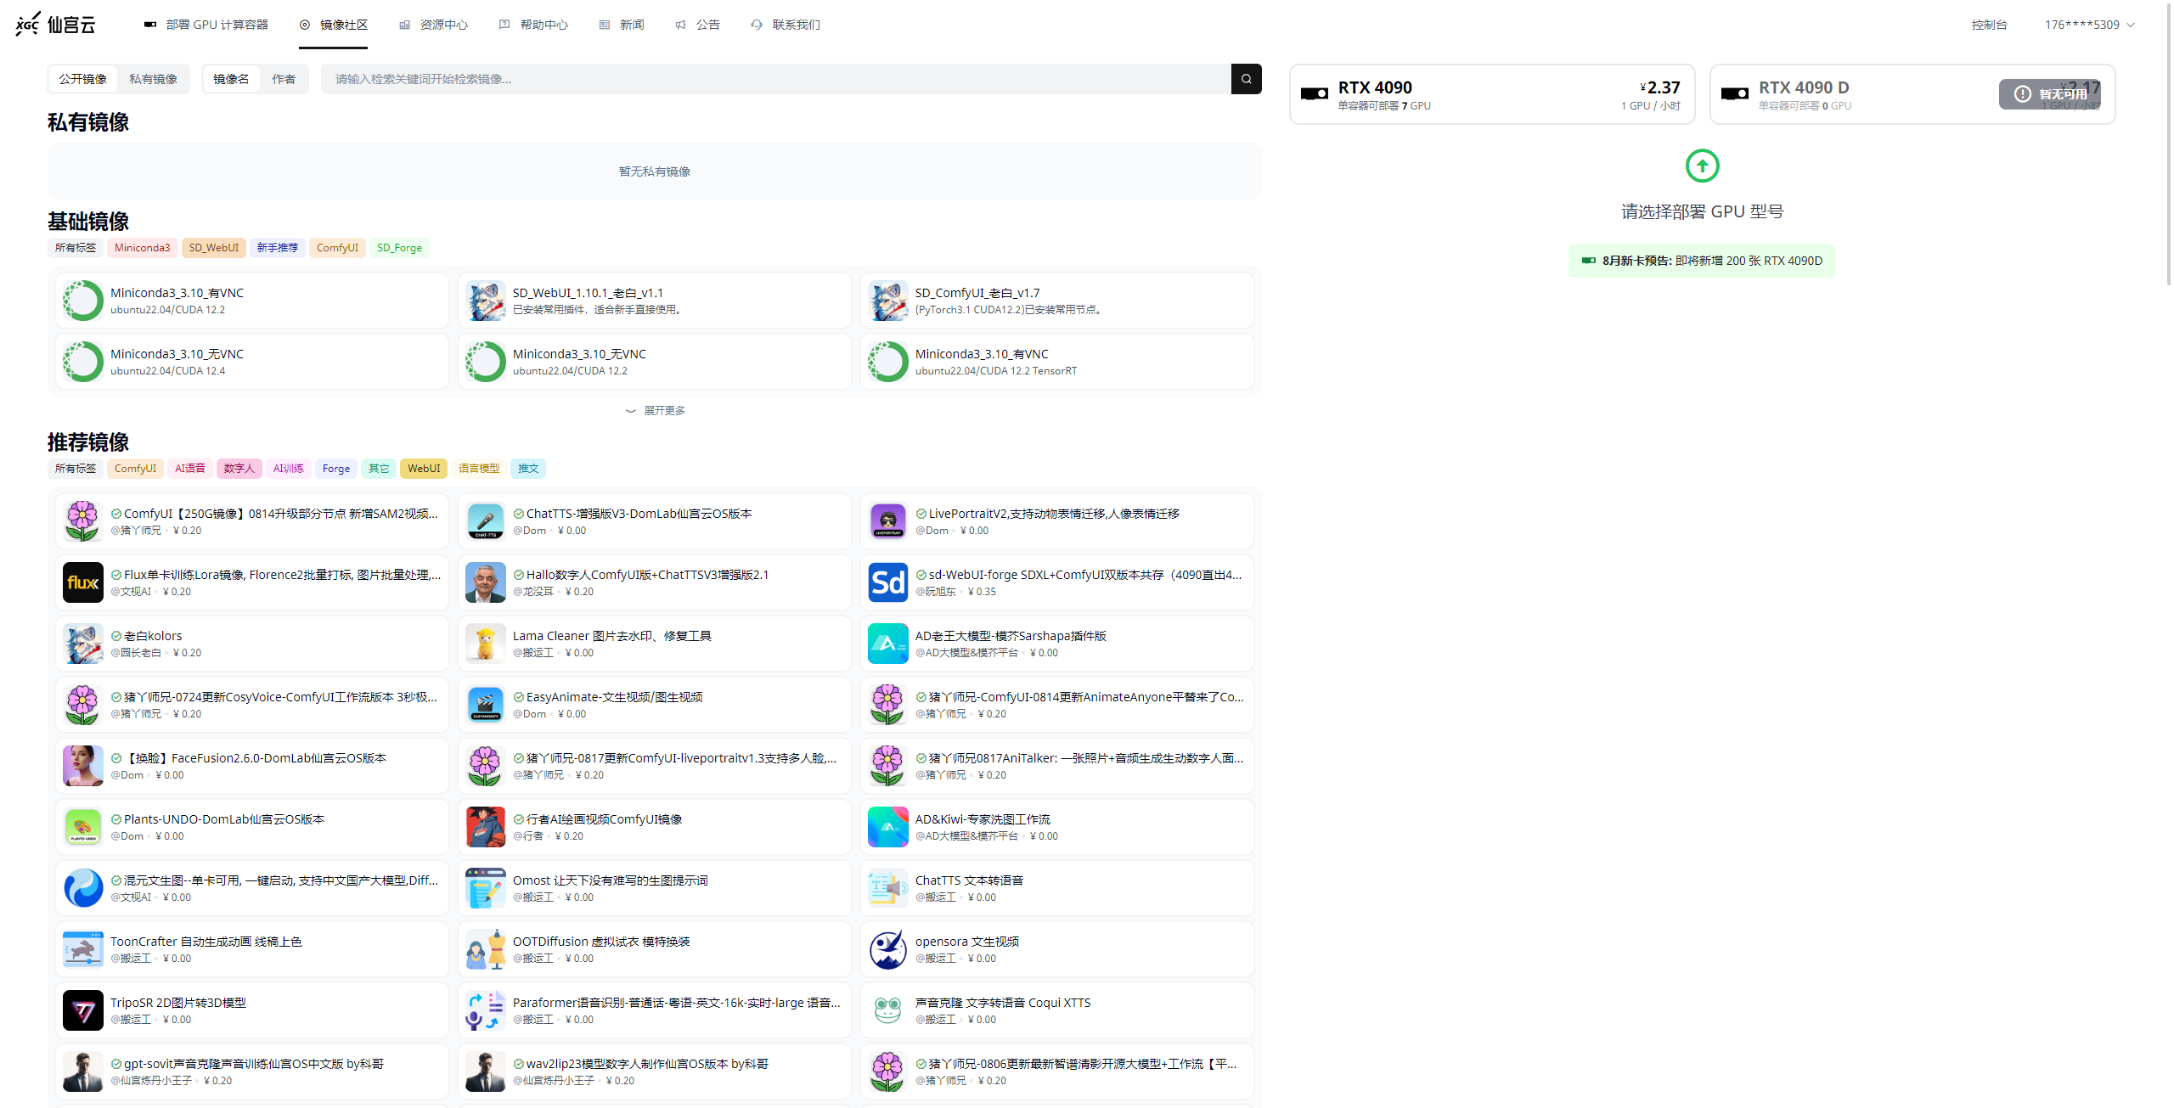This screenshot has width=2174, height=1108.
Task: Toggle the AI语音 tag filter
Action: click(190, 469)
